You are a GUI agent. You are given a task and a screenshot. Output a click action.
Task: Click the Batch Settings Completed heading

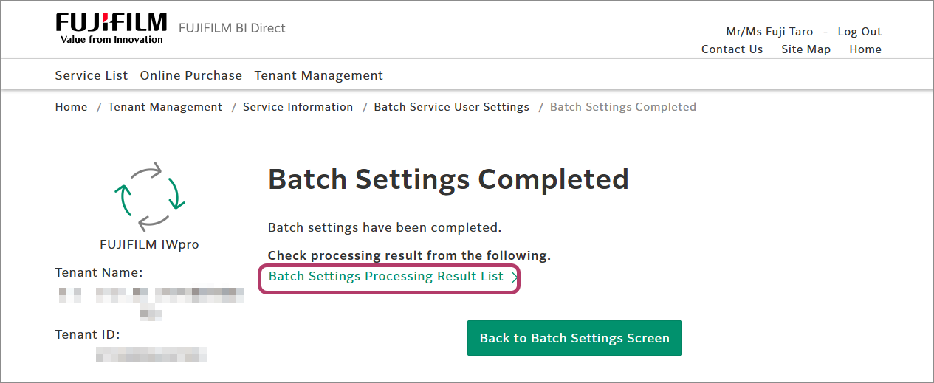click(x=448, y=179)
